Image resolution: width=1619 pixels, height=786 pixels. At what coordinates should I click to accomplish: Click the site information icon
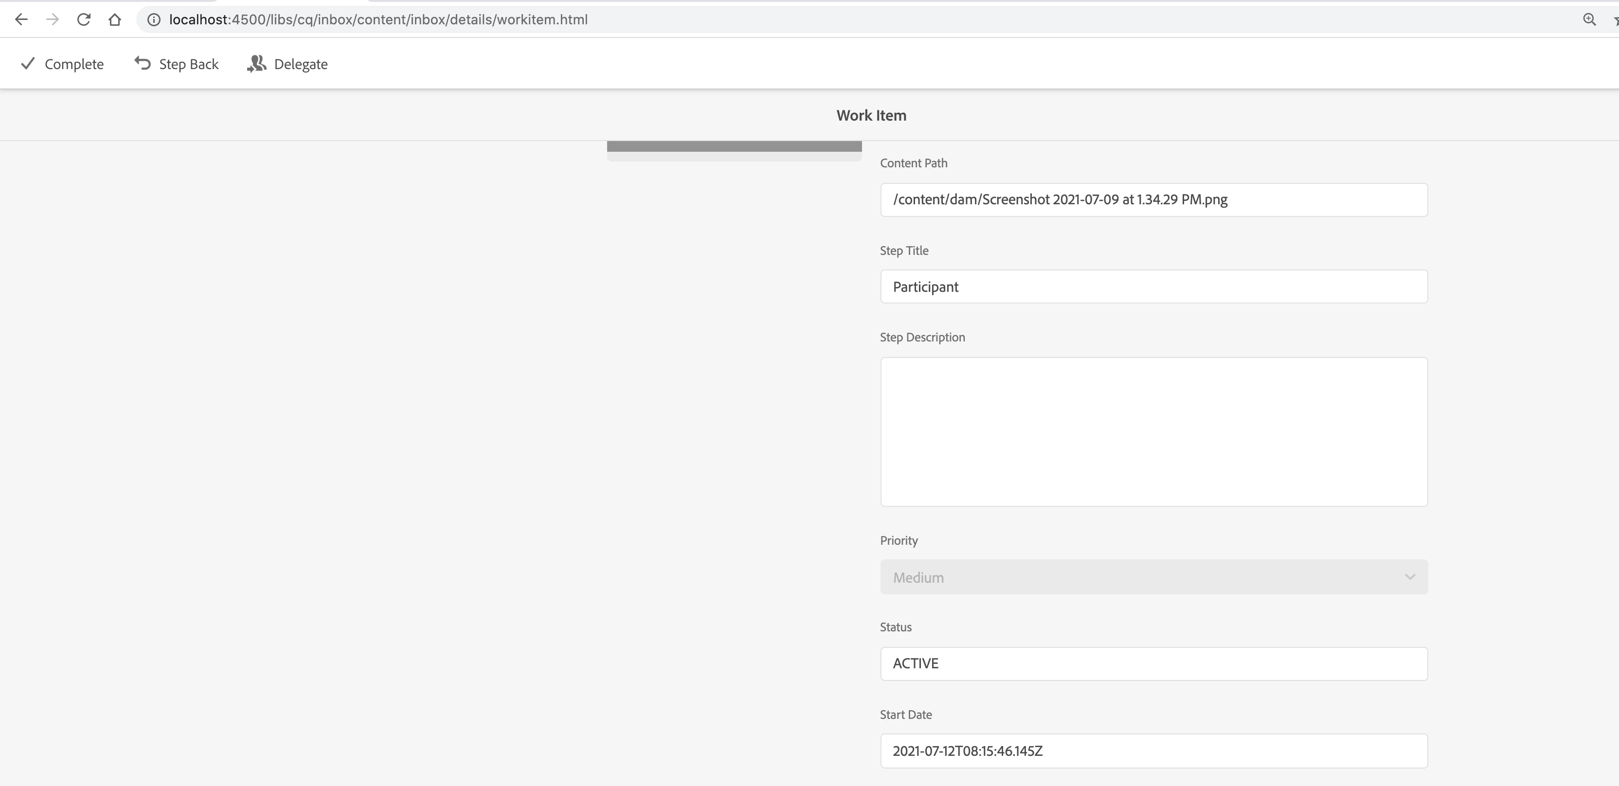[x=153, y=19]
